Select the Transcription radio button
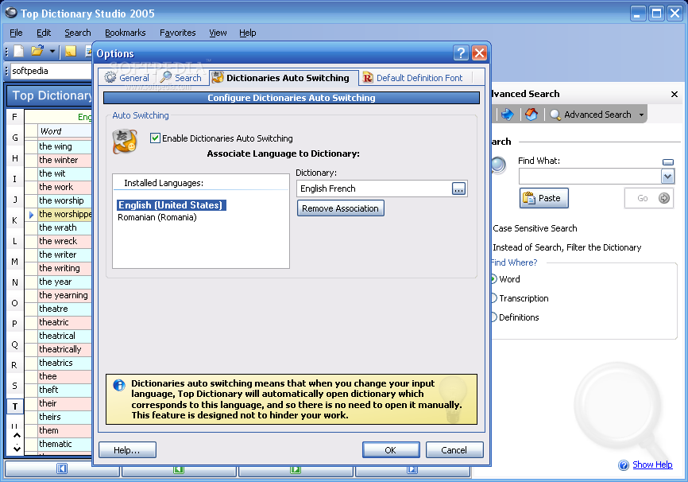 pyautogui.click(x=494, y=298)
